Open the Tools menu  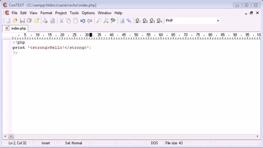click(74, 13)
